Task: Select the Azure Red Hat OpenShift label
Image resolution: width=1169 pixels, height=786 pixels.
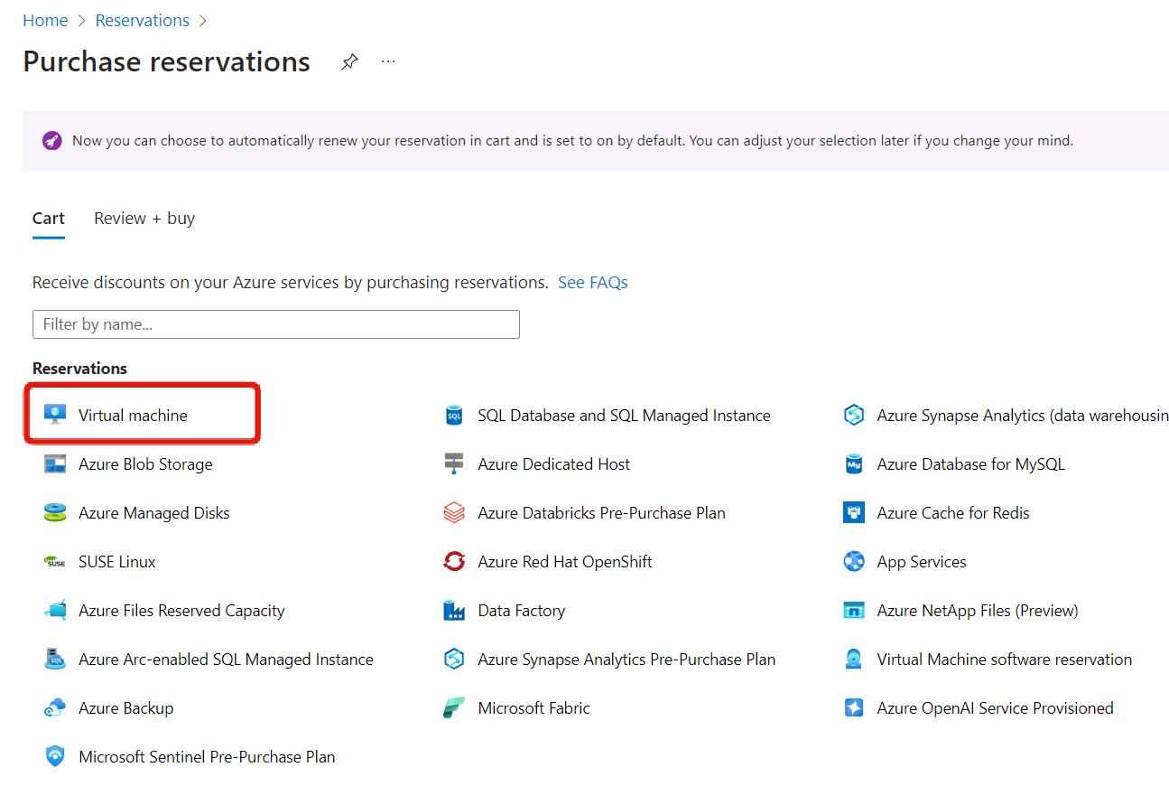Action: 565,561
